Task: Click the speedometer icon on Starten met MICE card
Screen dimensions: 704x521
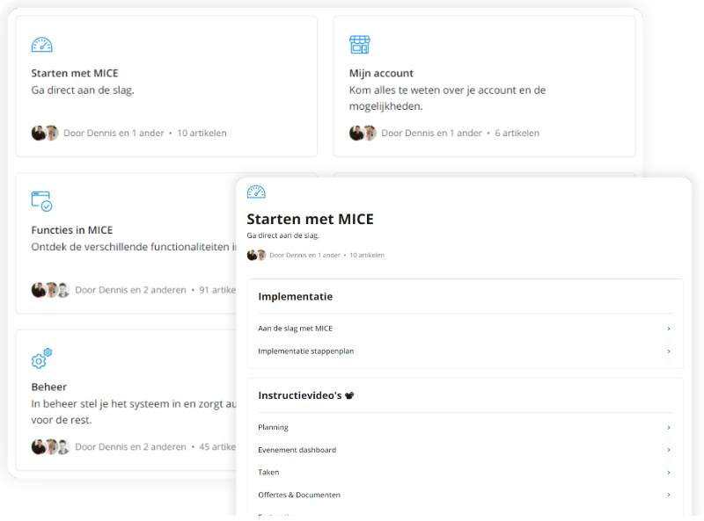Action: tap(41, 45)
